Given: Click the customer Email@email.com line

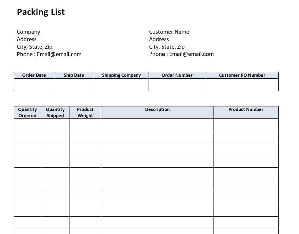Looking at the screenshot, I should click(181, 54).
